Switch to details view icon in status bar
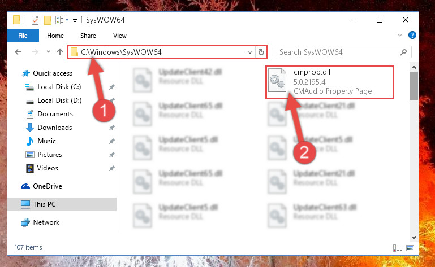Screen dimensions: 435x267 point(398,248)
